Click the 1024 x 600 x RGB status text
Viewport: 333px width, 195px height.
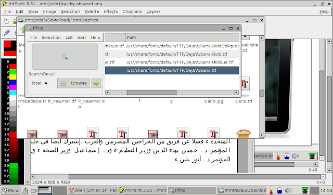[x=51, y=183]
